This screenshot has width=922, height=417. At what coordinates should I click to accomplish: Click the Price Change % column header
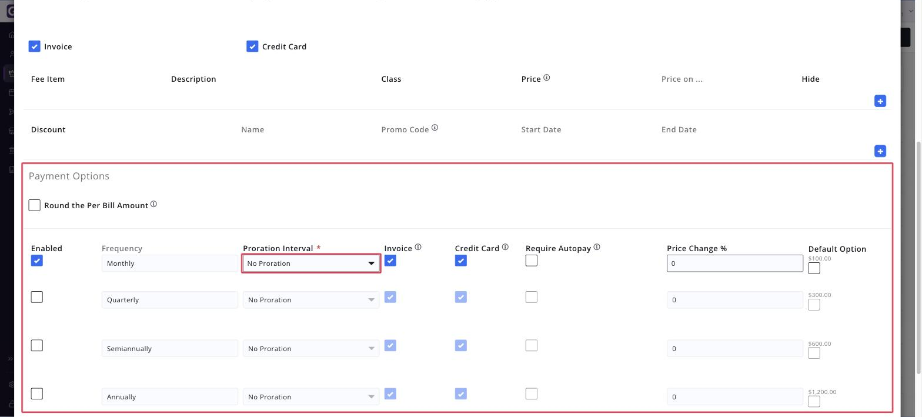(697, 248)
